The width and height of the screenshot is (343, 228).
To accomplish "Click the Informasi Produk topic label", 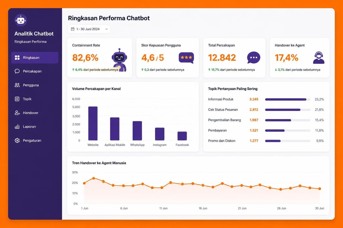I will click(221, 99).
